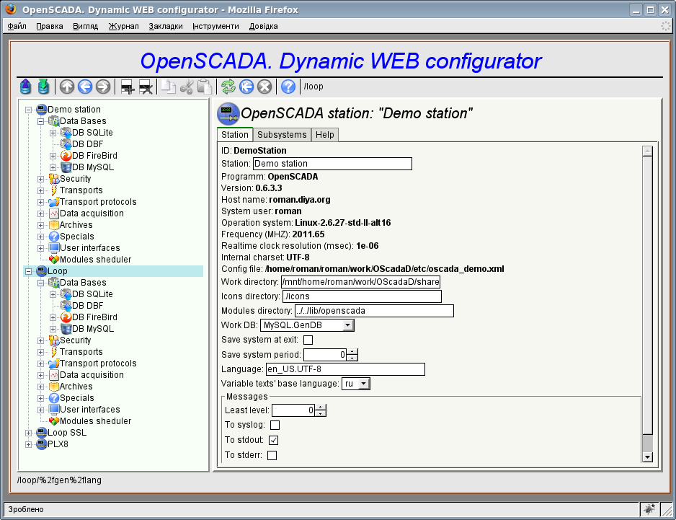This screenshot has width=676, height=520.
Task: Open the Правка menu
Action: tap(50, 26)
